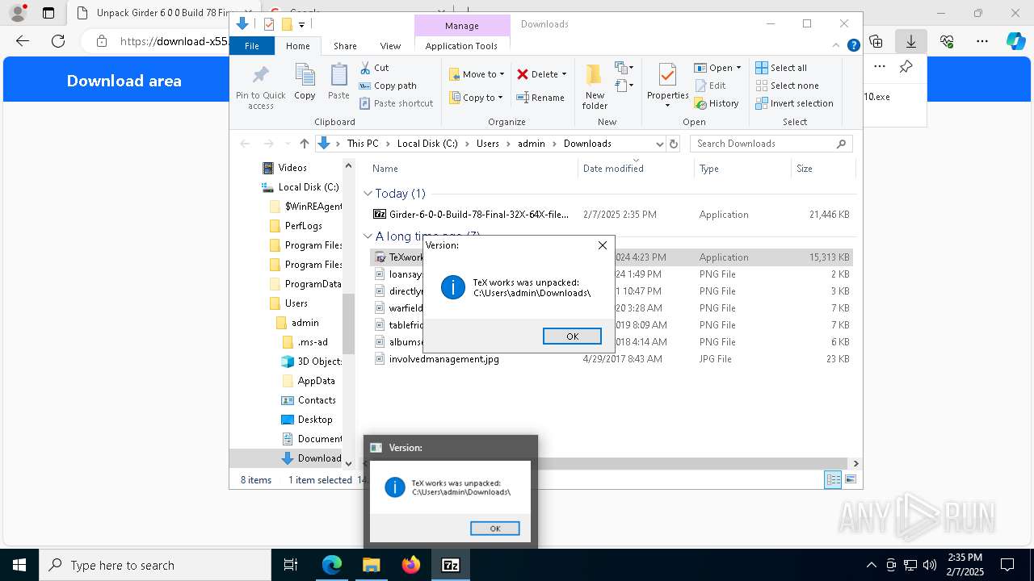Click Copy path in ribbon
Viewport: 1034px width, 581px height.
click(x=388, y=86)
